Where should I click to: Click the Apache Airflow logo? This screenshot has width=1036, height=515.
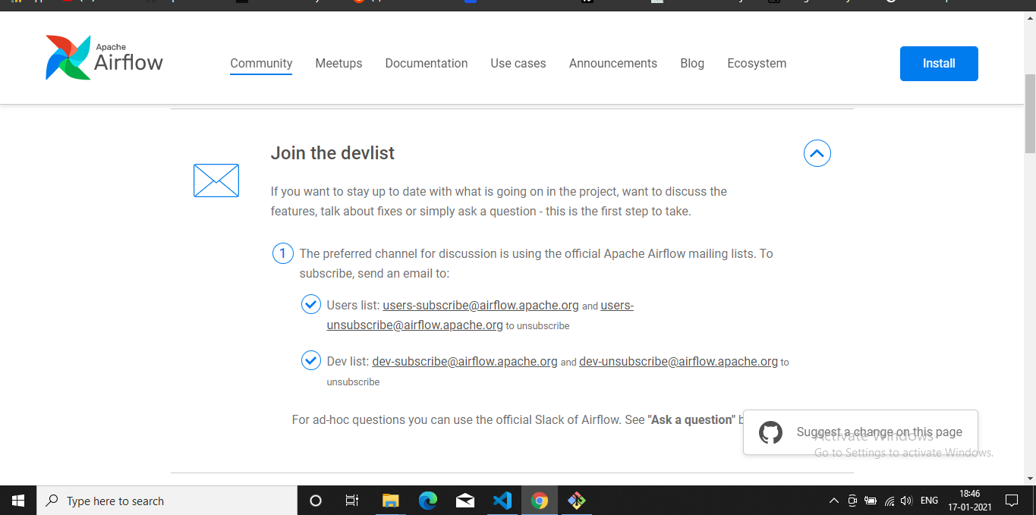(x=104, y=58)
